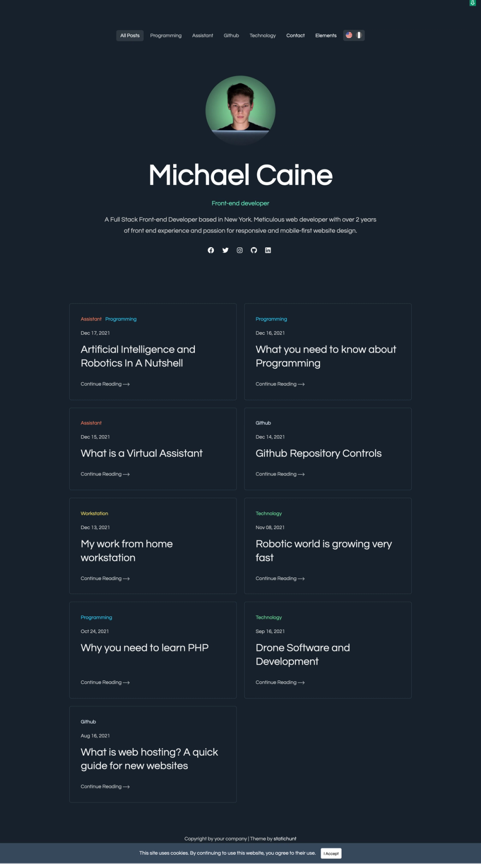Open the Elements menu item
Image resolution: width=481 pixels, height=864 pixels.
pyautogui.click(x=326, y=36)
